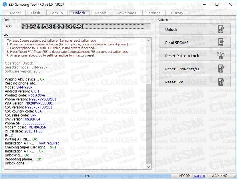Click 'Waiting ADB device... Ok' log line
Screen dimensions: 237x179
coord(25,79)
